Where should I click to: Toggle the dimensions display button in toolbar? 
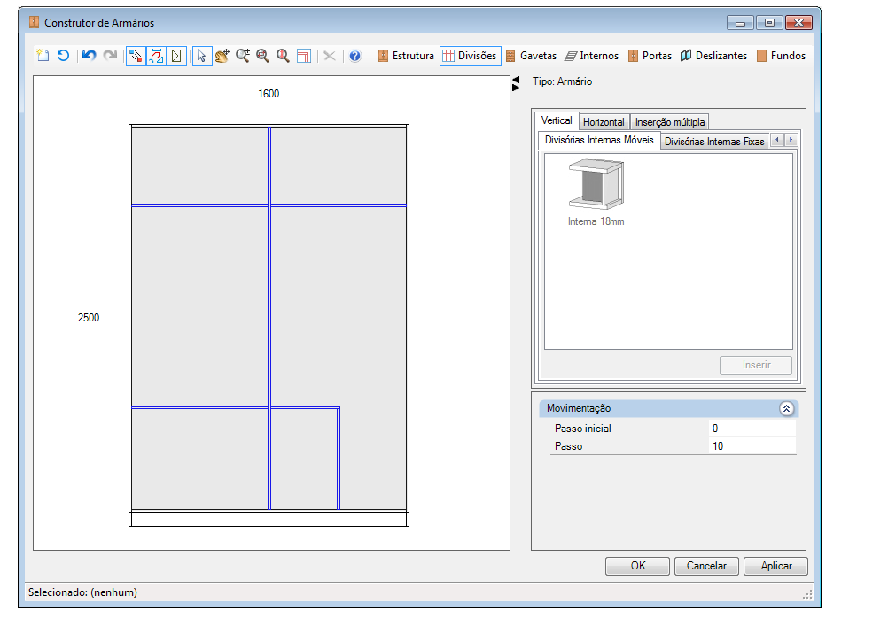[156, 56]
